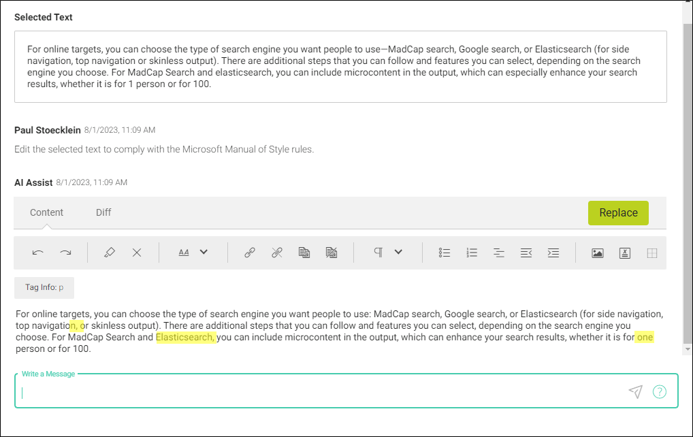Select the Content tab
Image resolution: width=693 pixels, height=437 pixels.
tap(46, 212)
